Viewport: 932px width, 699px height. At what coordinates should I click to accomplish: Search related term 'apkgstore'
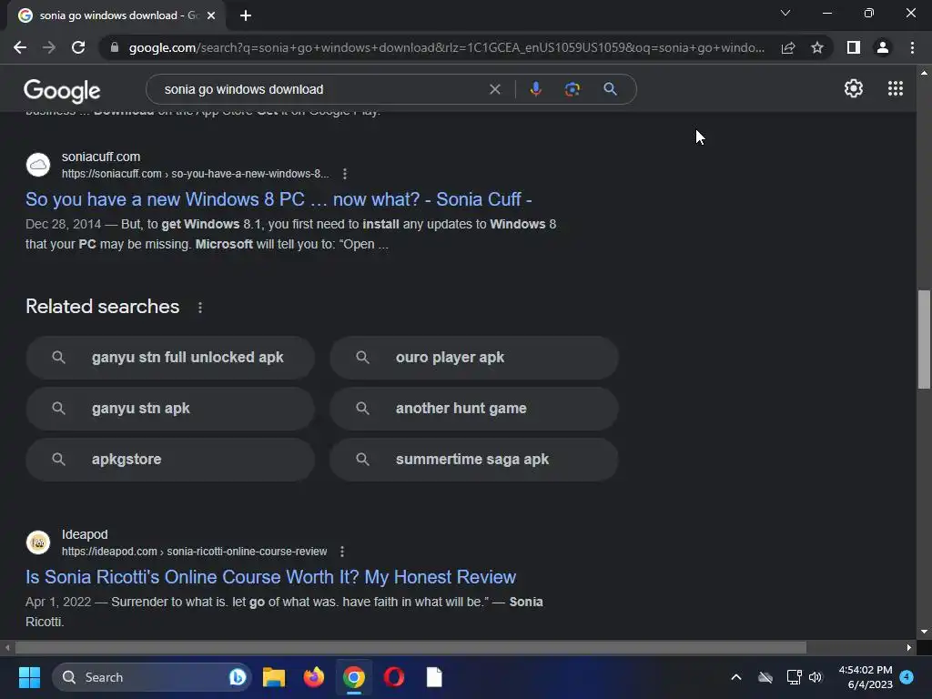[x=170, y=460]
